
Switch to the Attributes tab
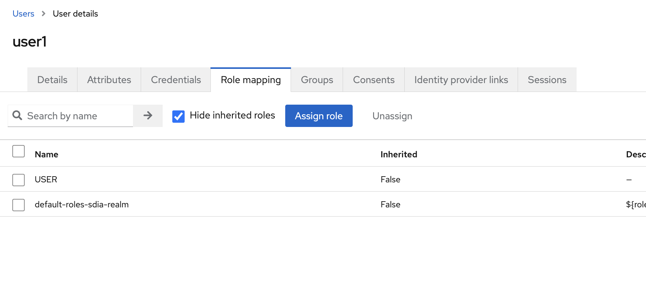109,80
